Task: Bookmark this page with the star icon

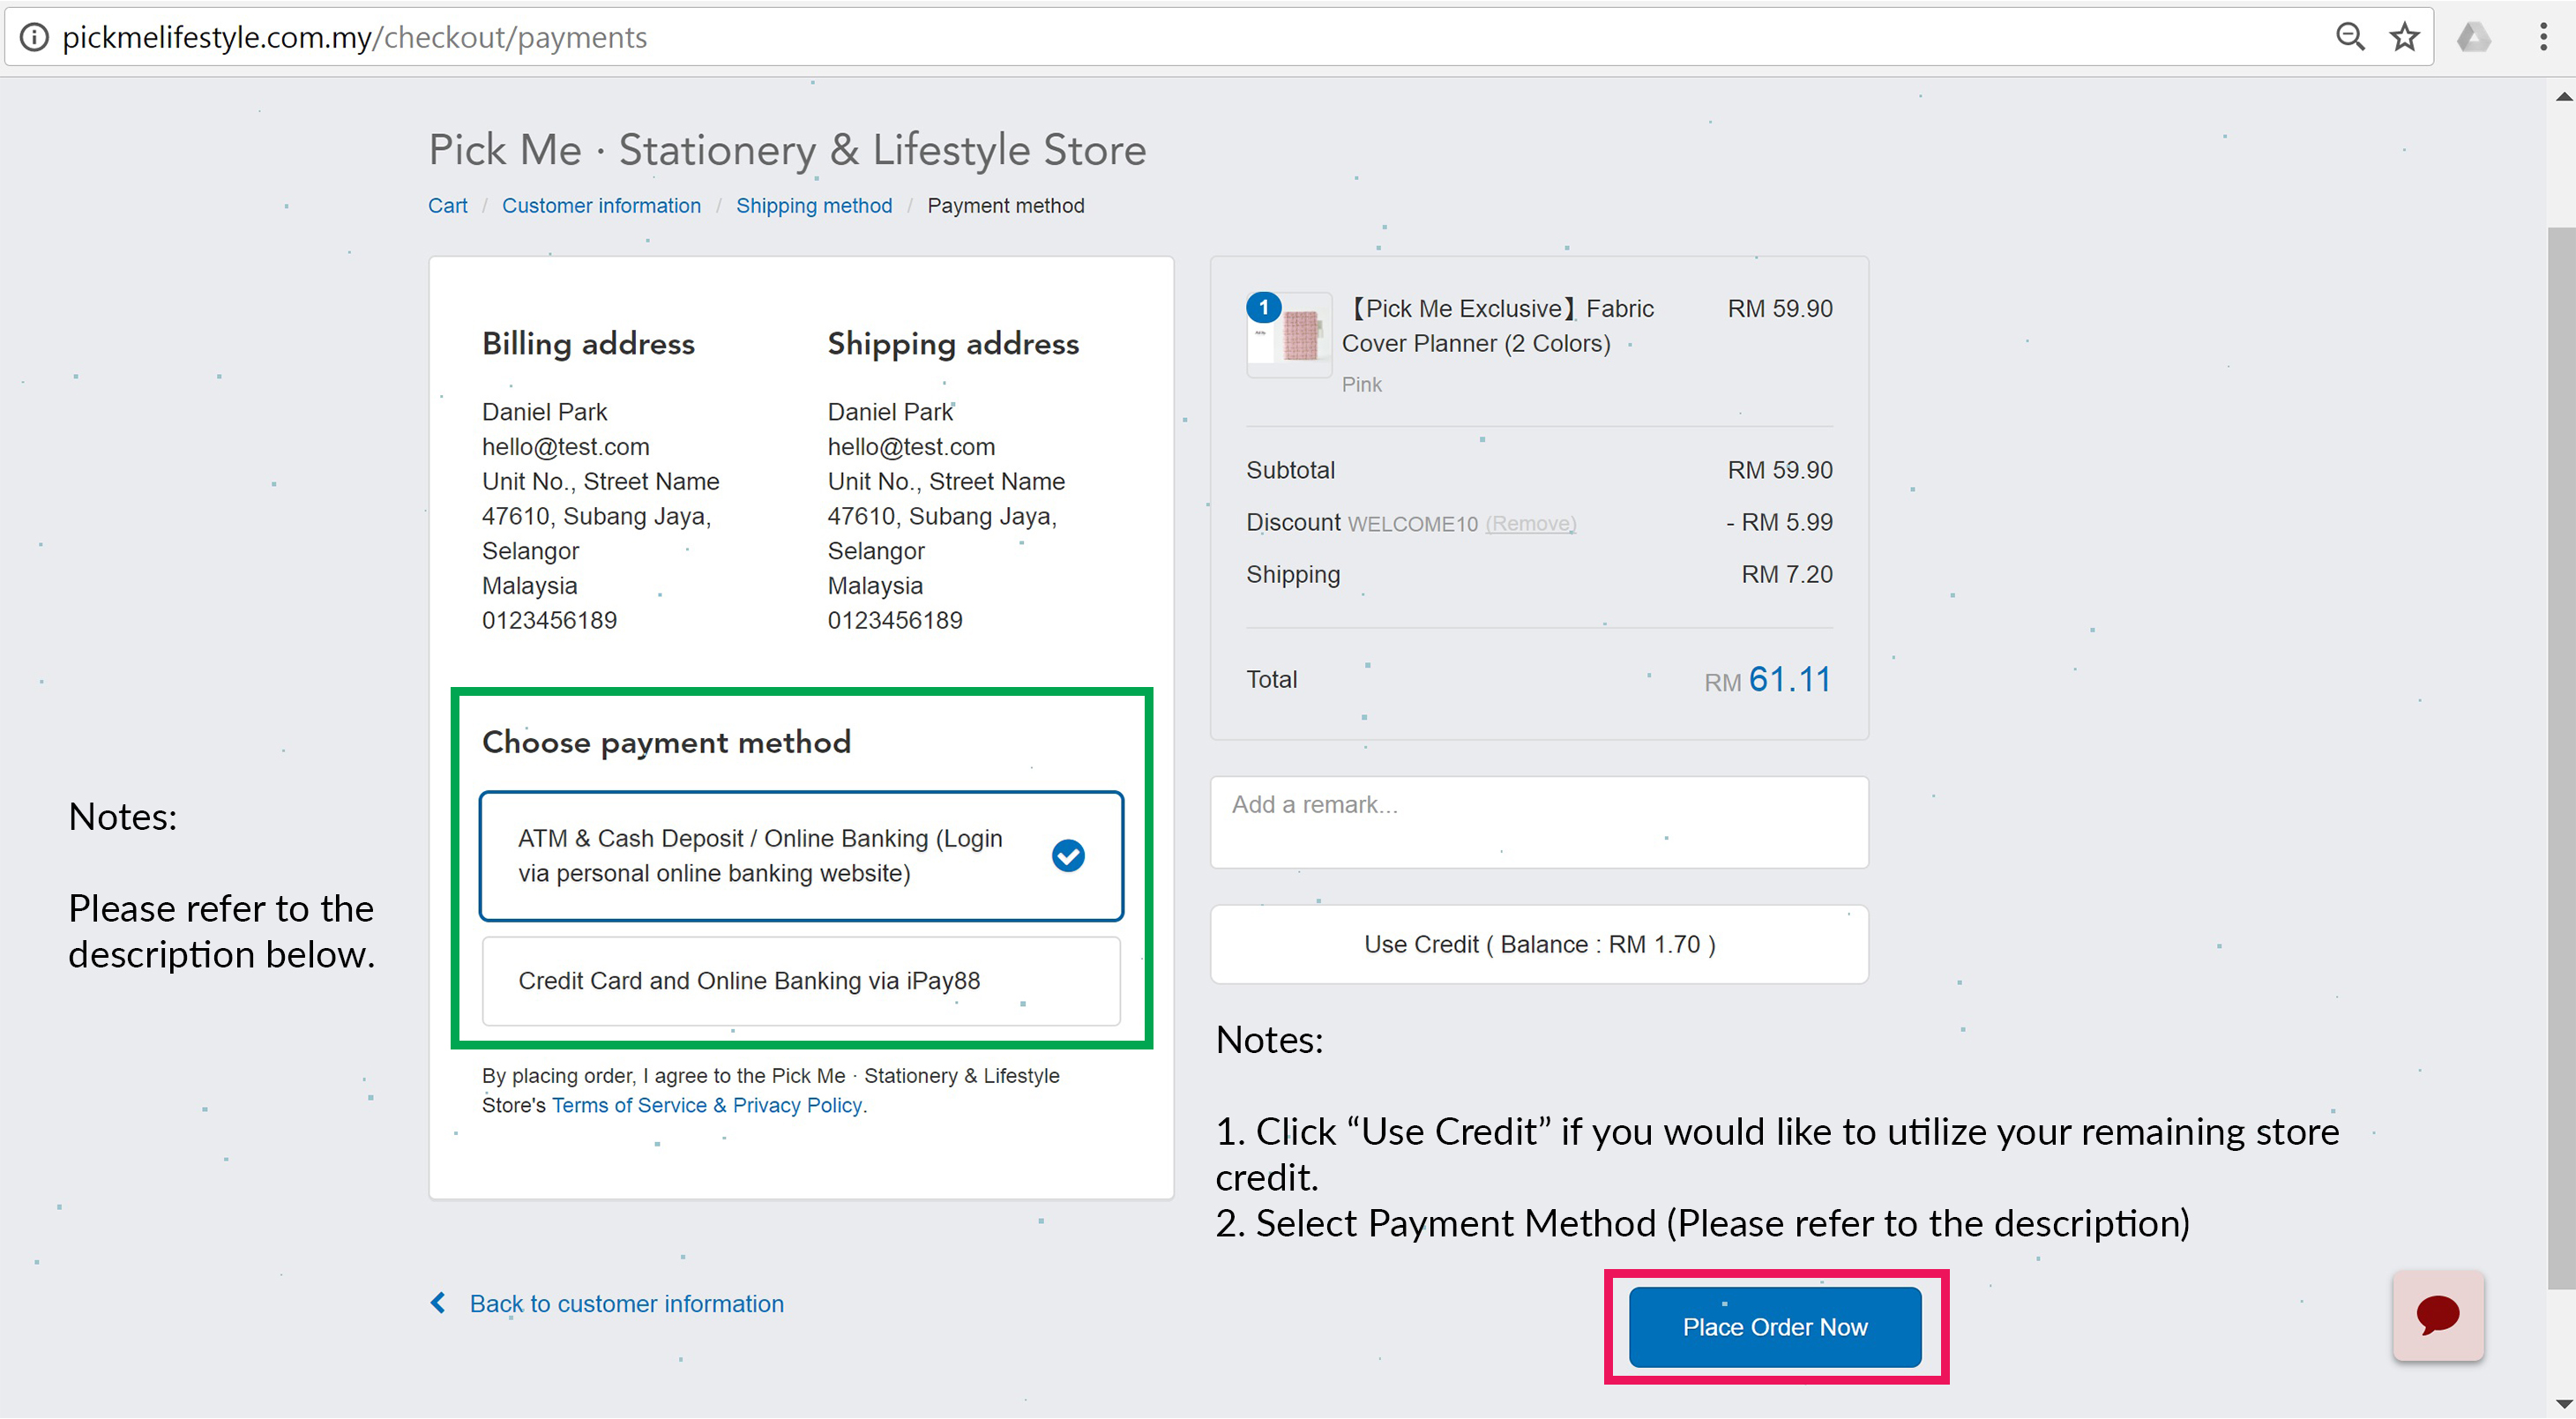Action: tap(2404, 37)
